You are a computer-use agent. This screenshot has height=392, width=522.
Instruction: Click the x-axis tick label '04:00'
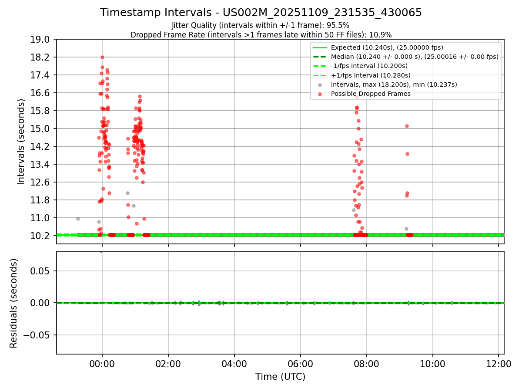234,365
